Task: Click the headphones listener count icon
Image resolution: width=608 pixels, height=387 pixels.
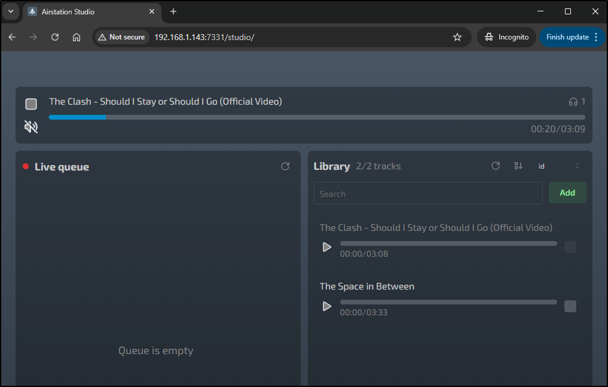Action: coord(573,102)
